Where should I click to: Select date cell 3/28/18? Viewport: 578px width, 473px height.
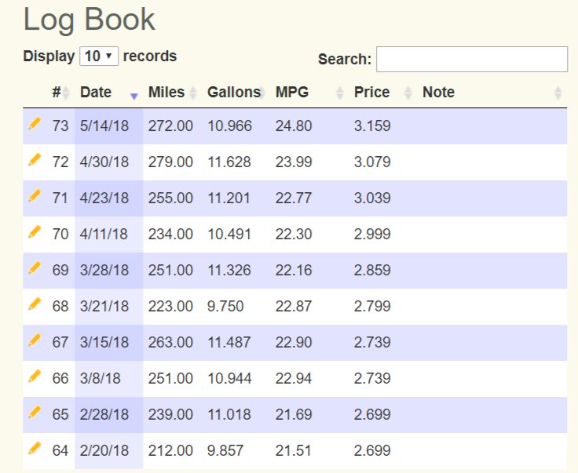coord(104,270)
